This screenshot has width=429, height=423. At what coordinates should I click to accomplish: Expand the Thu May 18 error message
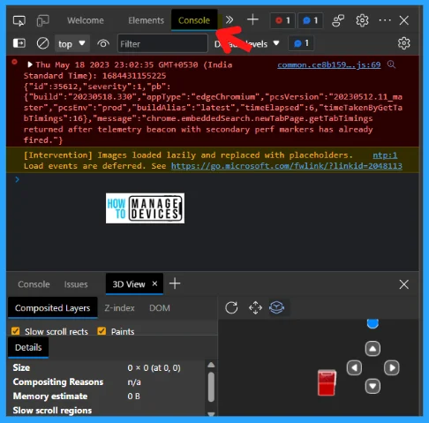(30, 64)
